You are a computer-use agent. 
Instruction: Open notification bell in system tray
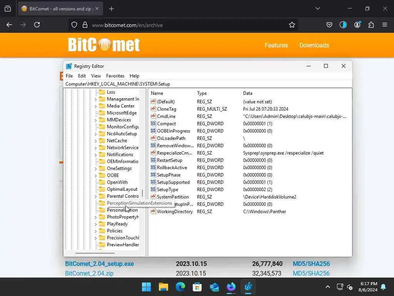(x=384, y=287)
